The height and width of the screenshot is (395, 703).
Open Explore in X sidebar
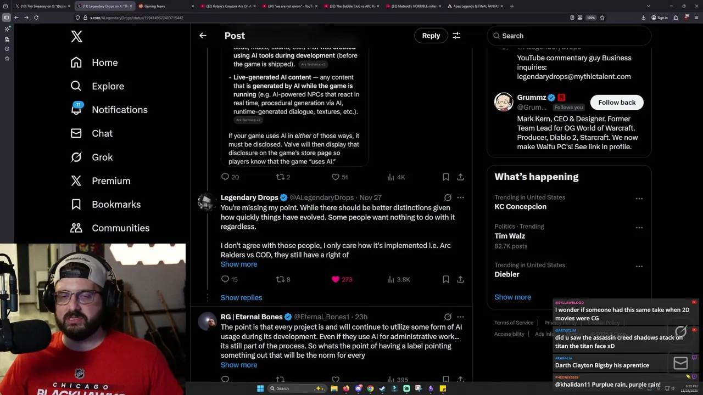pyautogui.click(x=97, y=86)
